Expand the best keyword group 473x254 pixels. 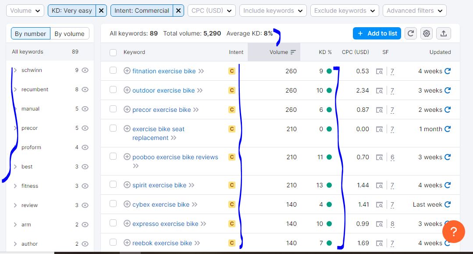click(15, 167)
